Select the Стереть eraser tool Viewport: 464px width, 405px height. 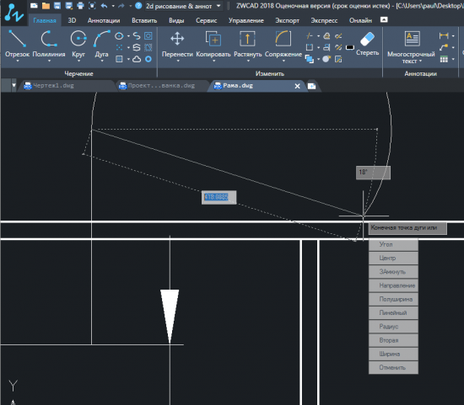click(x=368, y=43)
